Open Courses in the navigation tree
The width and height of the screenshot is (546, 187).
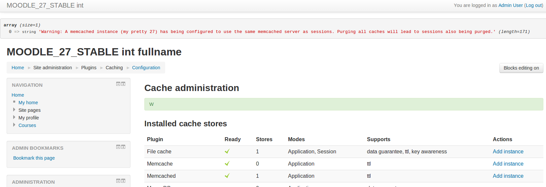(x=27, y=125)
